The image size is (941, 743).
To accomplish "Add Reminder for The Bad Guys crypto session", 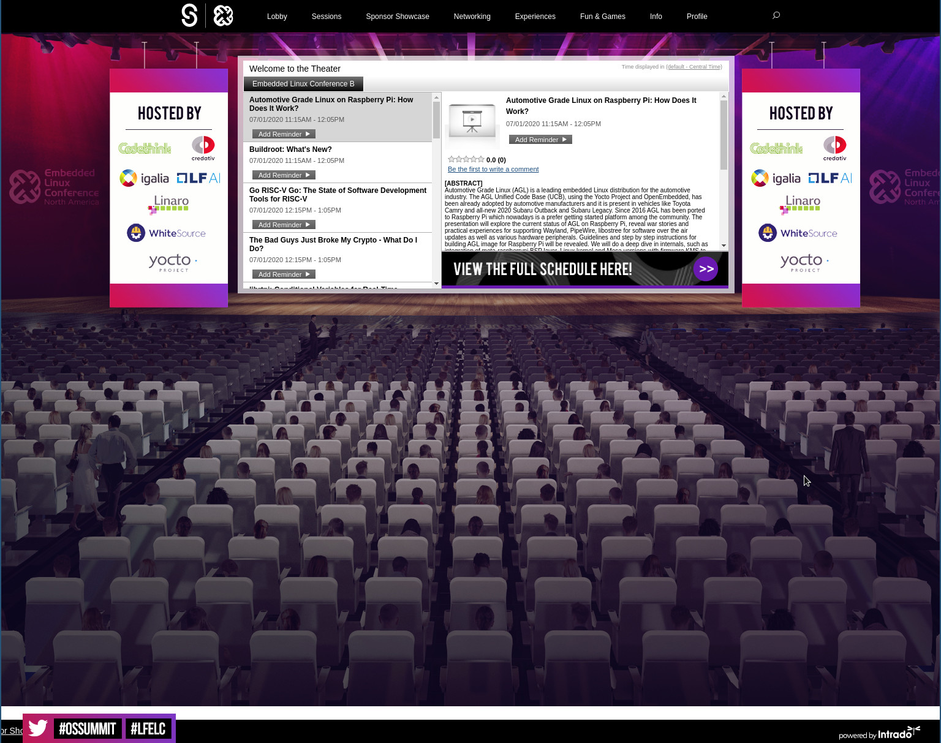I will tap(284, 274).
